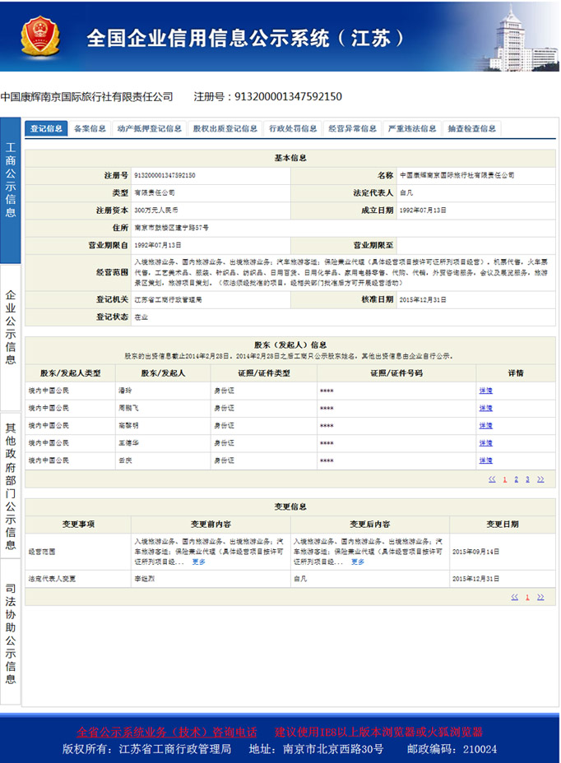Screen dimensions: 561x763
Task: Click the 证照/证件号码 column header
Action: coord(396,373)
